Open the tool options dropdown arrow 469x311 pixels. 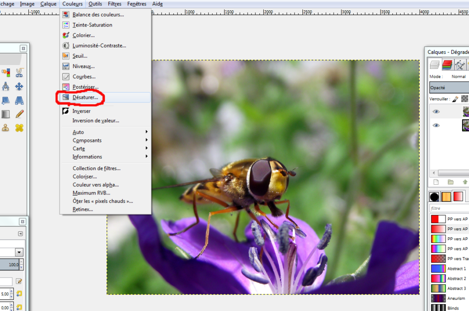tap(19, 252)
